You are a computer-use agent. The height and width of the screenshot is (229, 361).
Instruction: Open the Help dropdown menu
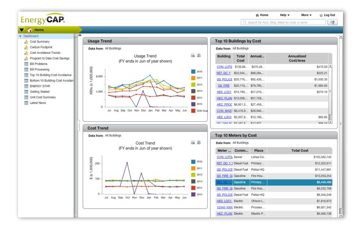tap(285, 15)
